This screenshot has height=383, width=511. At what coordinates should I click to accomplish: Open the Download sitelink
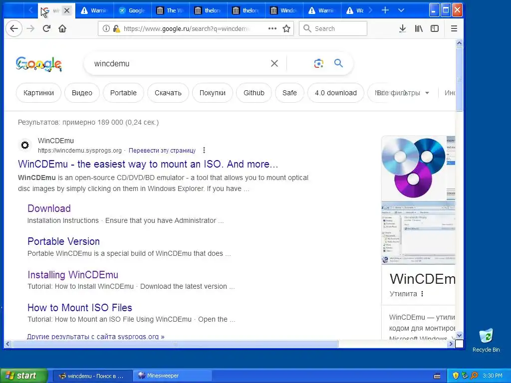[49, 208]
